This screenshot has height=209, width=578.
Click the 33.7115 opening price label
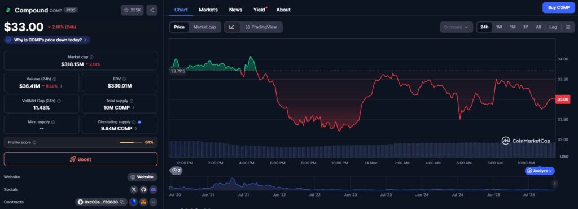pyautogui.click(x=178, y=71)
